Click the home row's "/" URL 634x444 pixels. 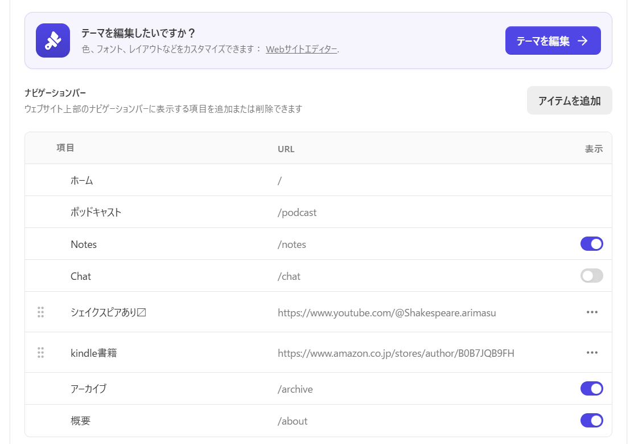[x=279, y=181]
